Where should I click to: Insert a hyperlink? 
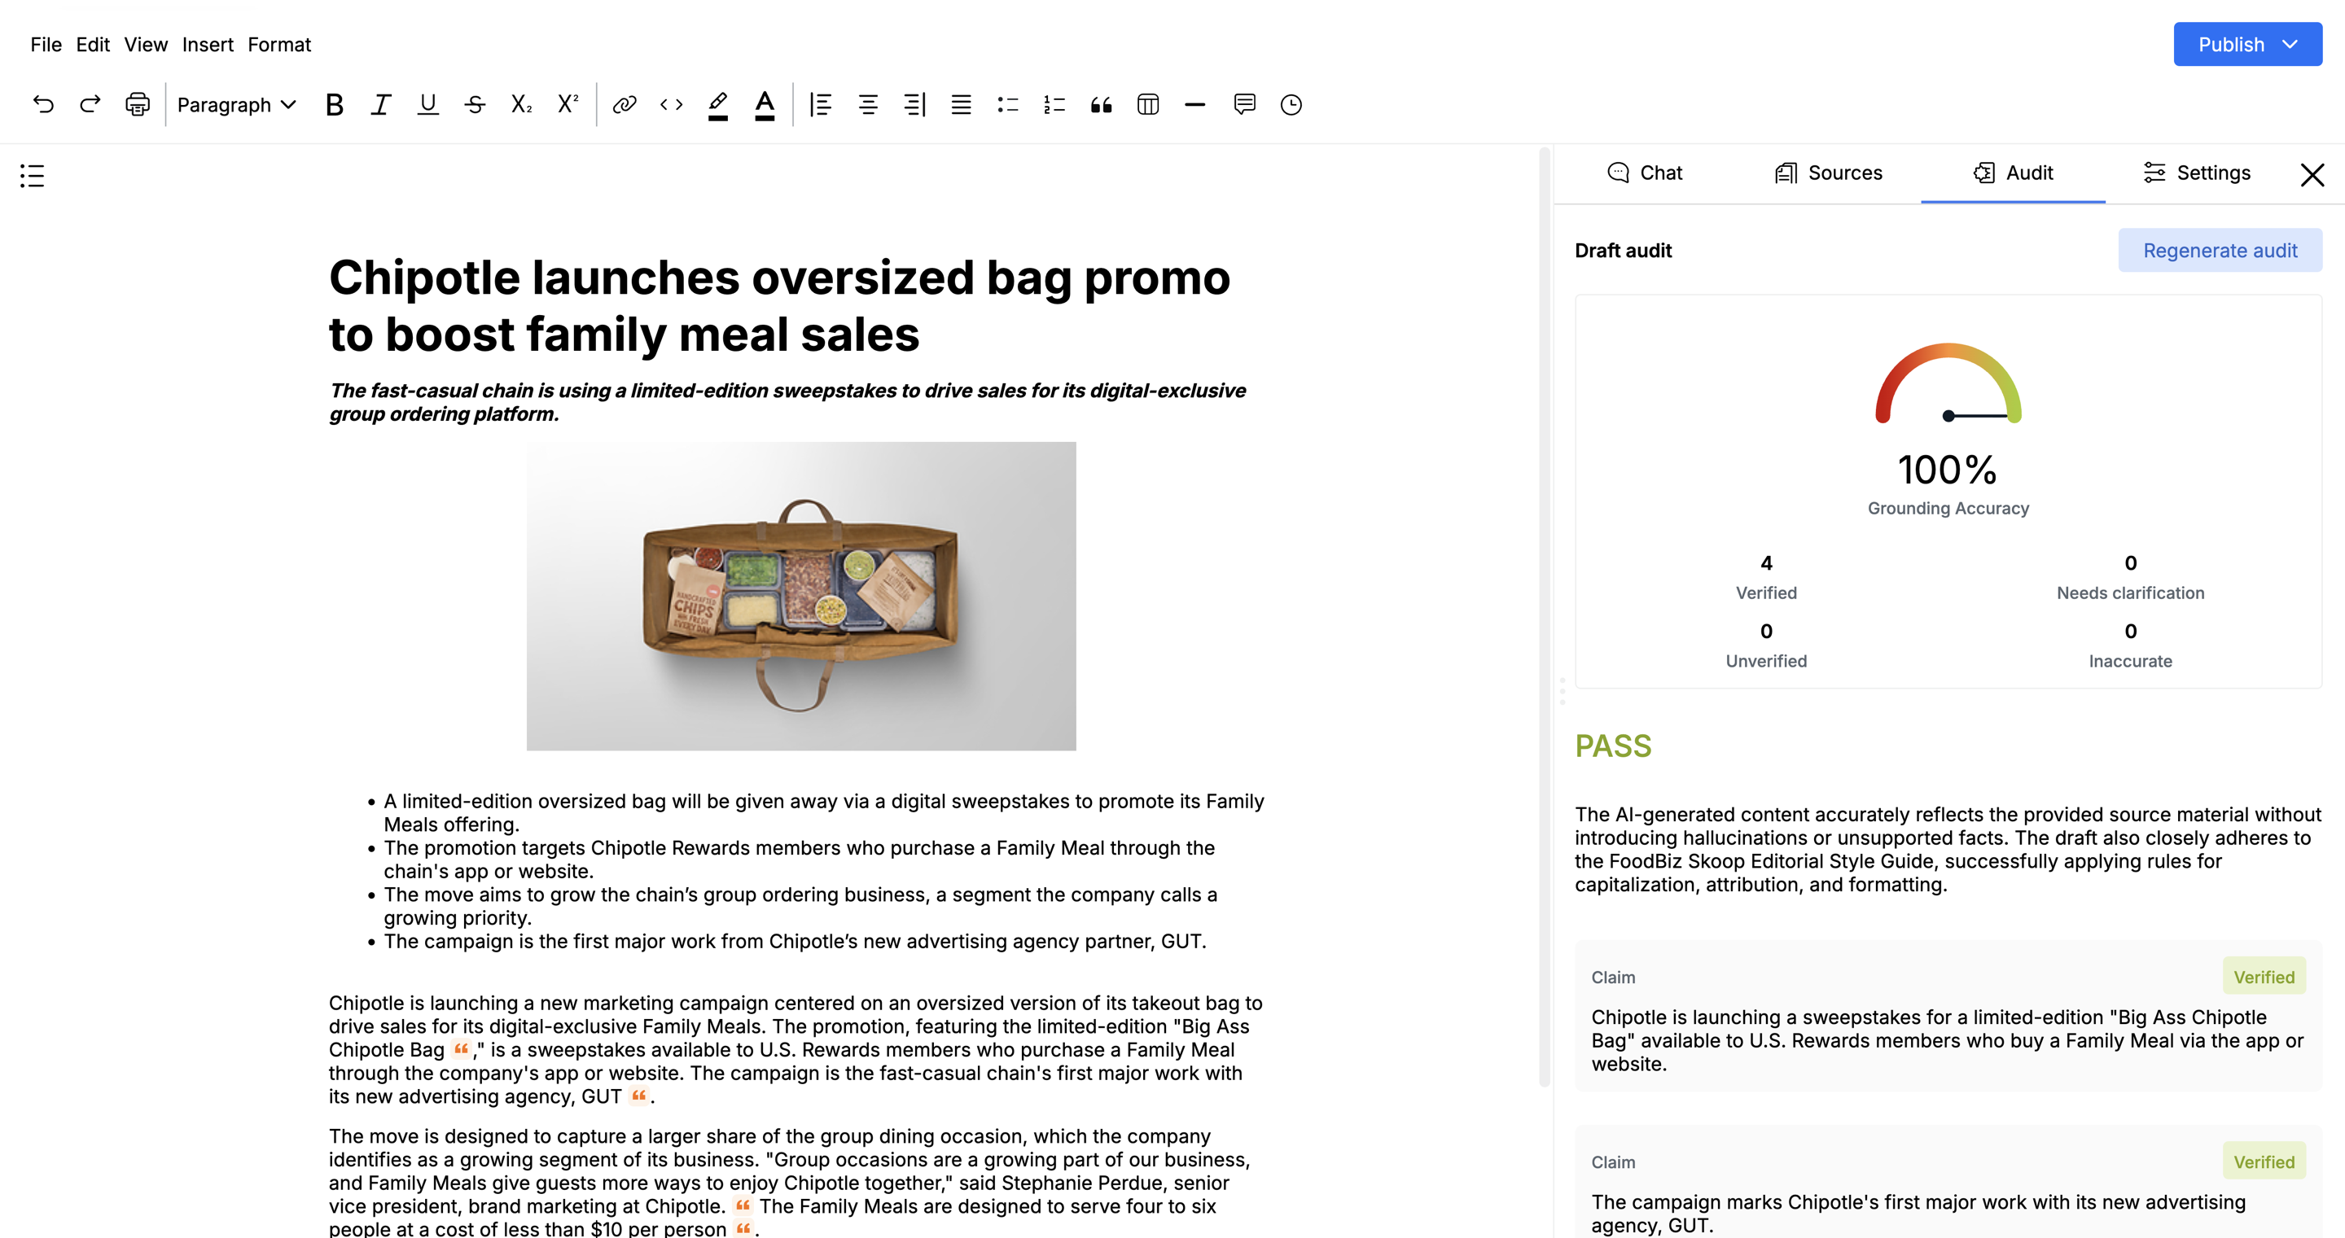[625, 105]
